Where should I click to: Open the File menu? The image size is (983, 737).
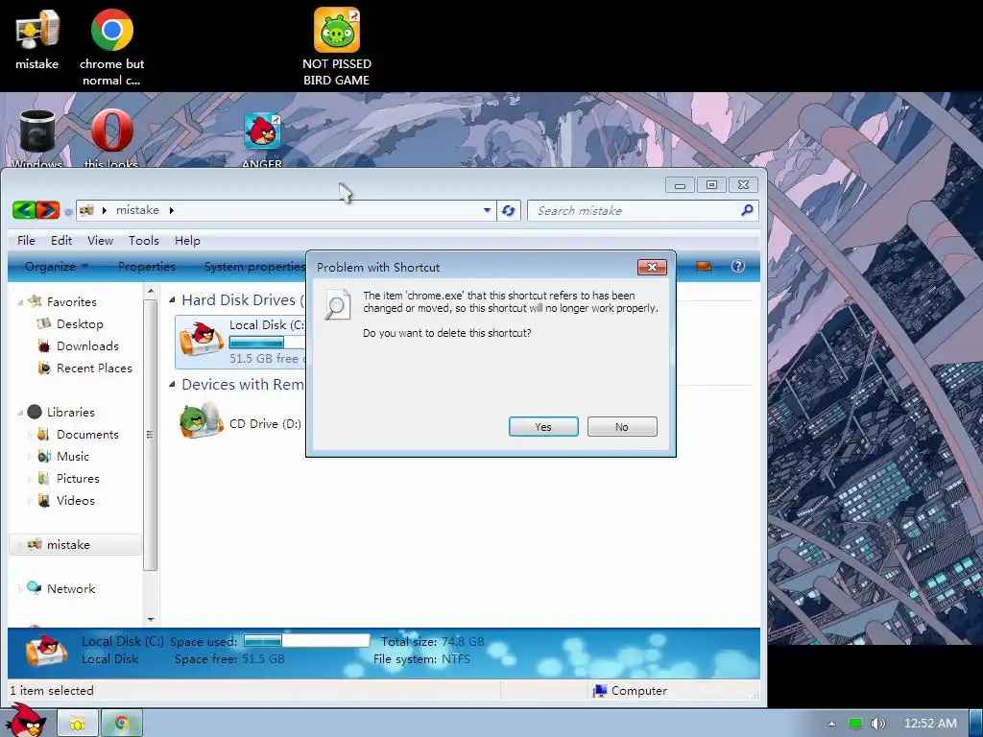[x=26, y=241]
